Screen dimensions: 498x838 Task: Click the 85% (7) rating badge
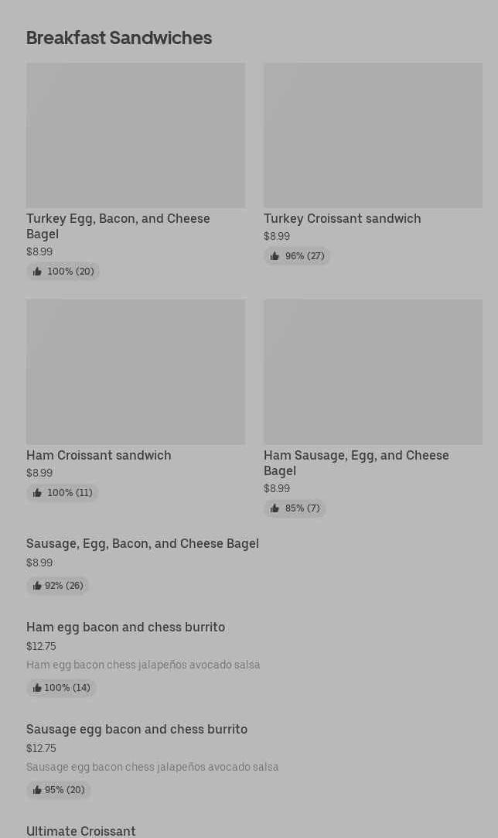[295, 508]
